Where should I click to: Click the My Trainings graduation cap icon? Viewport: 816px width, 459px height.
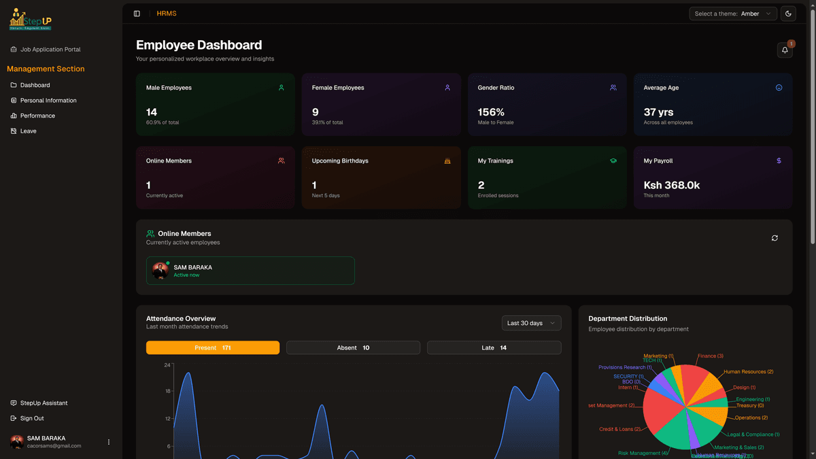point(613,161)
